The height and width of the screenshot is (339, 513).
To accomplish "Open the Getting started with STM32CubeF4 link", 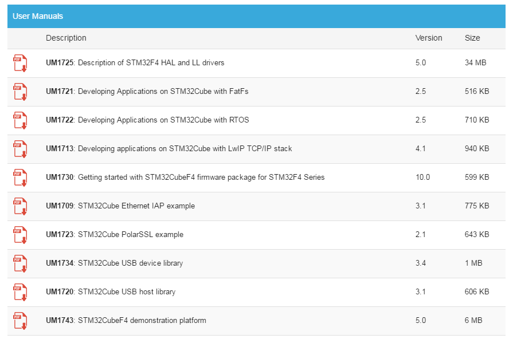I will click(185, 177).
